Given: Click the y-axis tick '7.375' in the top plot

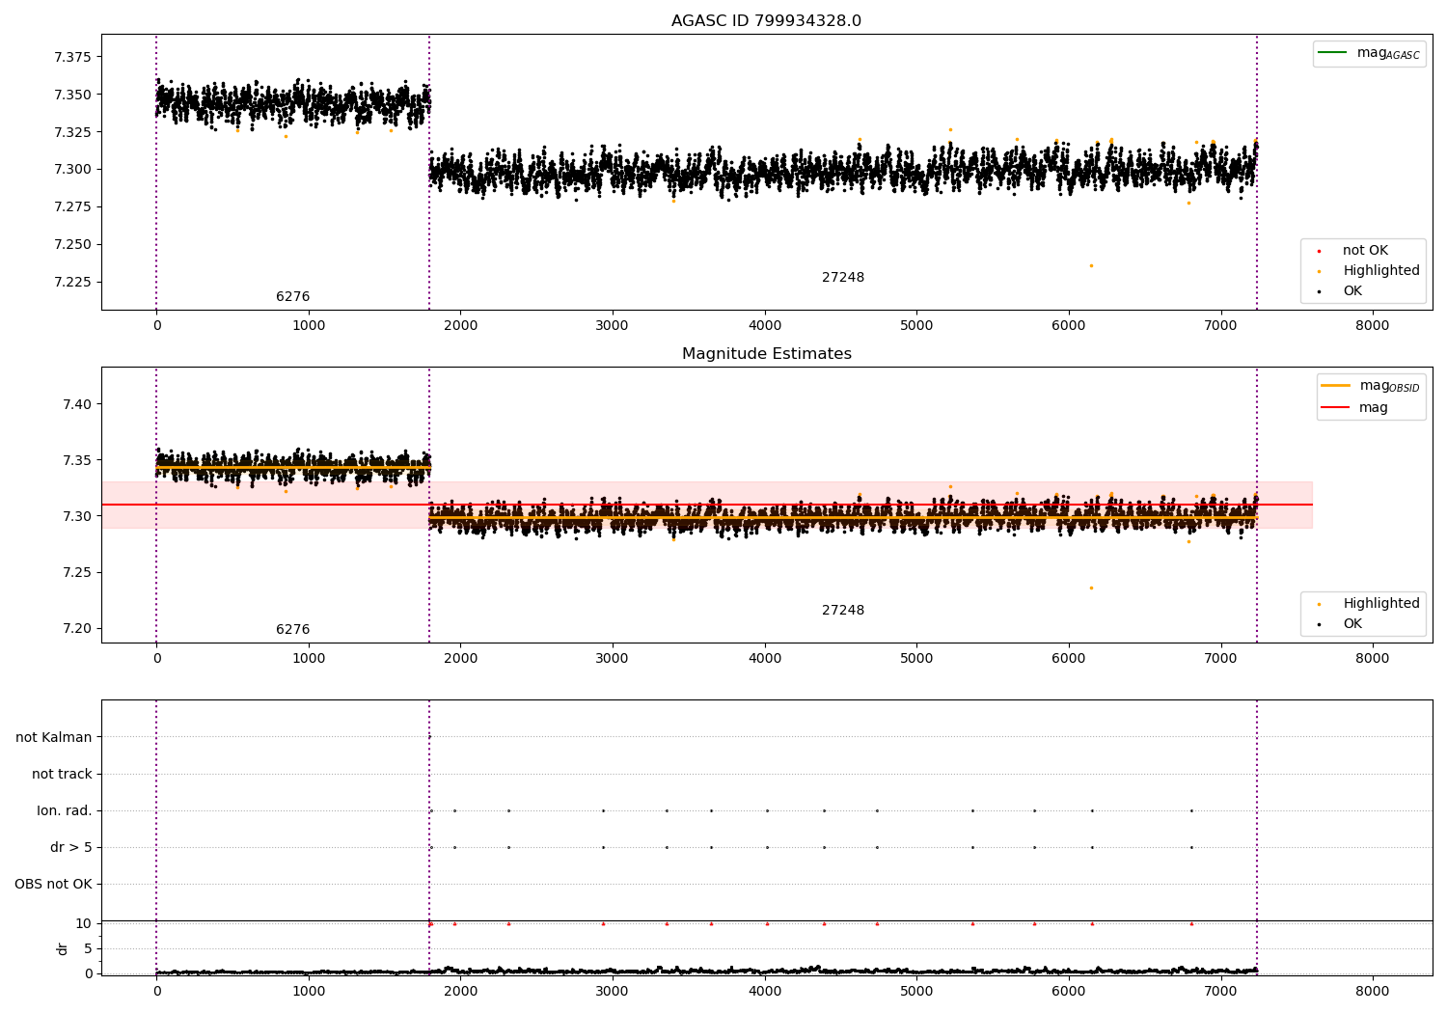Looking at the screenshot, I should [x=73, y=58].
